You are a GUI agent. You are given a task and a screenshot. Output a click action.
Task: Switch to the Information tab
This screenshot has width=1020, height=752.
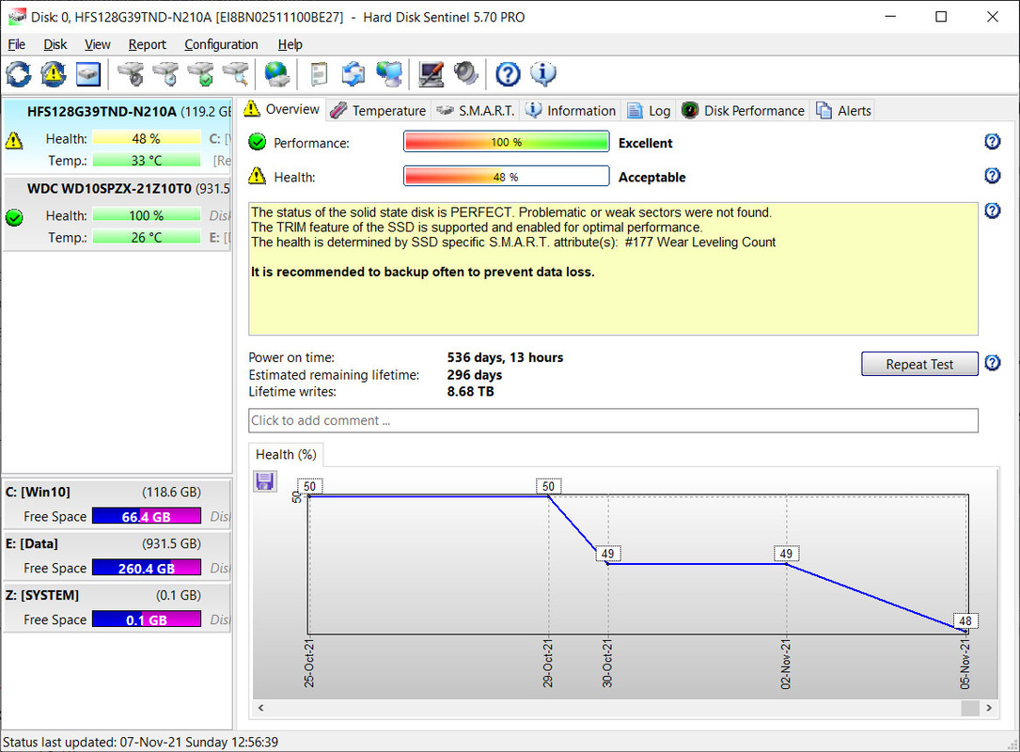571,111
